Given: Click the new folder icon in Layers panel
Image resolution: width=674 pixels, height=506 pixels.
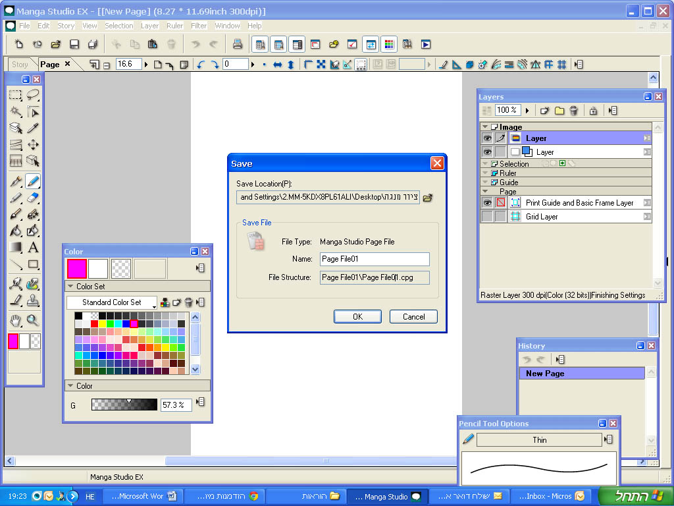Looking at the screenshot, I should [x=559, y=111].
